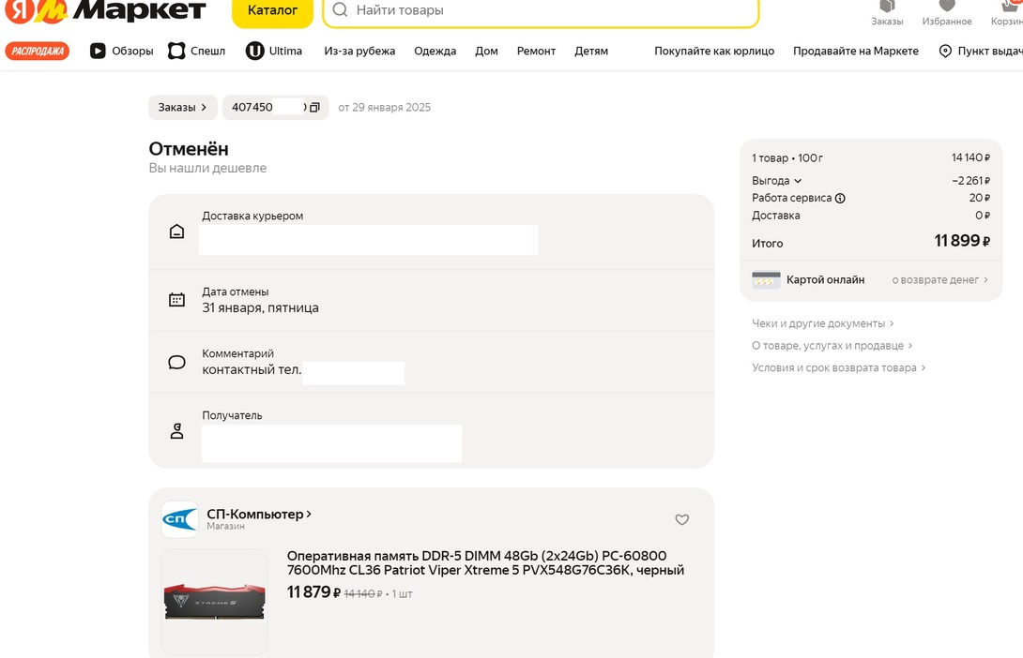Open the Обзоры play icon
Image resolution: width=1023 pixels, height=658 pixels.
tap(98, 51)
